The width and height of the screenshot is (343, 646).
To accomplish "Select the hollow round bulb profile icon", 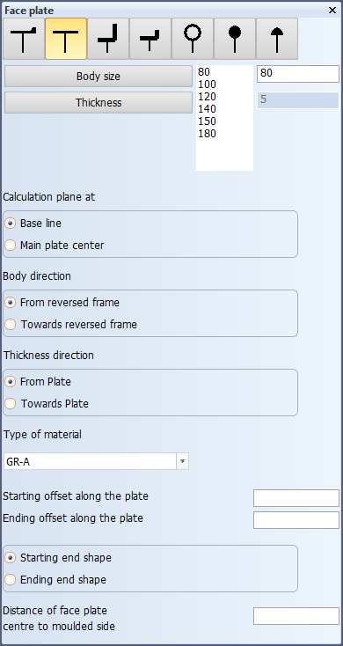I will pyautogui.click(x=193, y=39).
